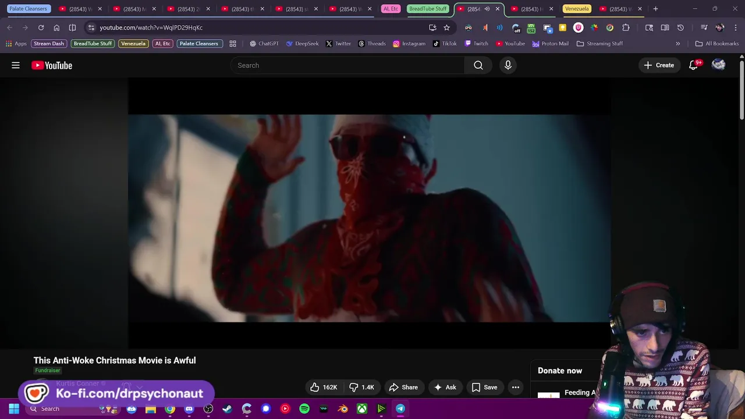The width and height of the screenshot is (745, 419).
Task: Open ChatGPT bookmark
Action: (264, 44)
